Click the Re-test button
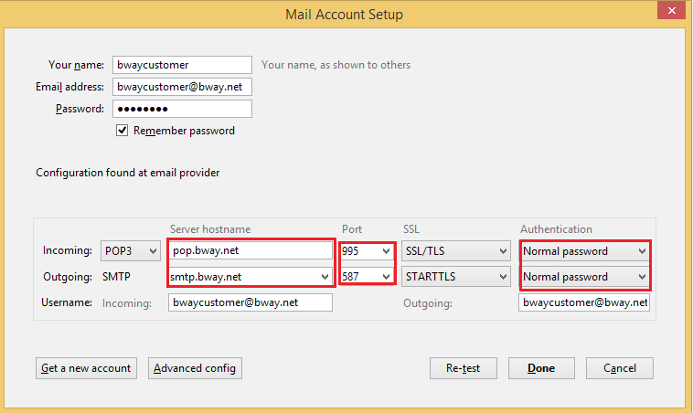The image size is (693, 413). (x=464, y=368)
